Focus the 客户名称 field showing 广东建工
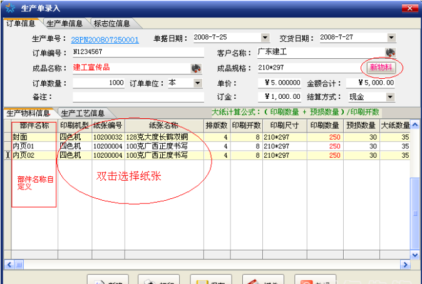This screenshot has height=284, width=422. [x=321, y=52]
